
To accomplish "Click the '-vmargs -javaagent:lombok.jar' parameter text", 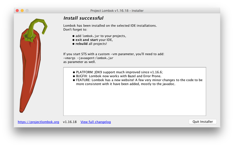I will pos(88,58).
